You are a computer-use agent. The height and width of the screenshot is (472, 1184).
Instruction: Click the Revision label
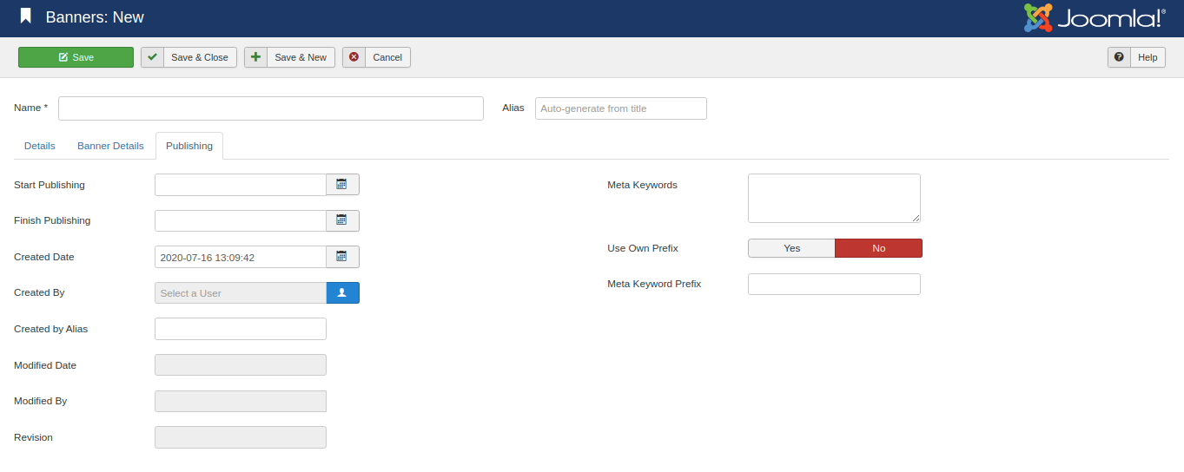(x=34, y=437)
